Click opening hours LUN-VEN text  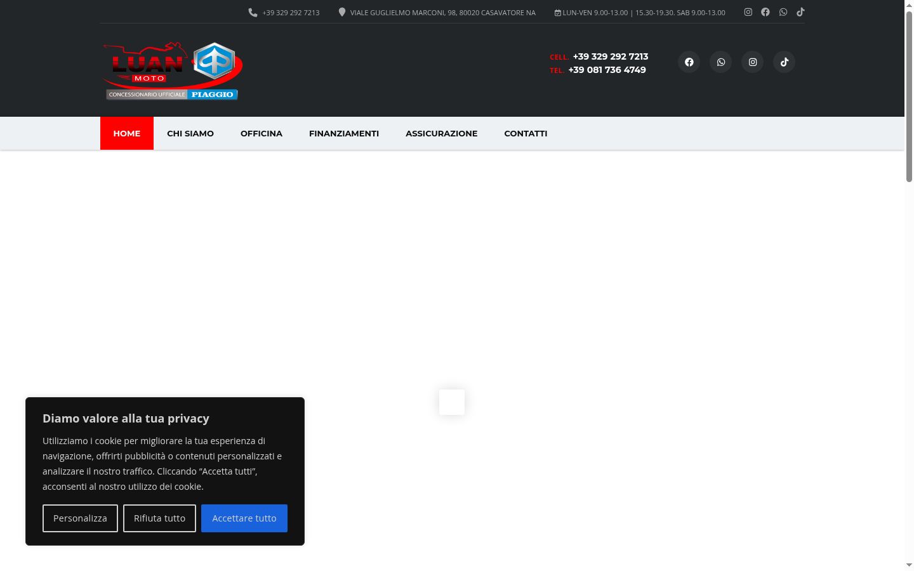644,13
